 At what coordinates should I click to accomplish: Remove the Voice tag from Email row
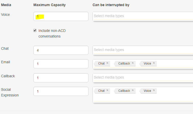(154, 63)
